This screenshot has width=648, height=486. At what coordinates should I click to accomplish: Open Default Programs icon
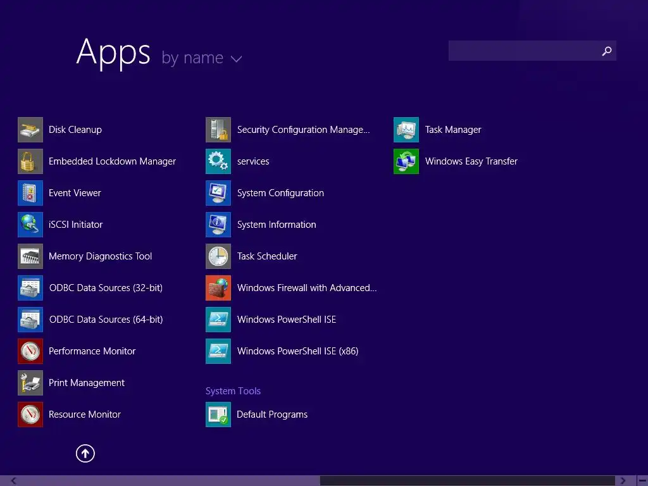[x=218, y=414]
